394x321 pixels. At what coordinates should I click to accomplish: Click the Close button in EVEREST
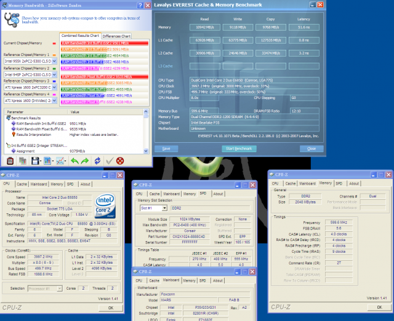[x=312, y=149]
